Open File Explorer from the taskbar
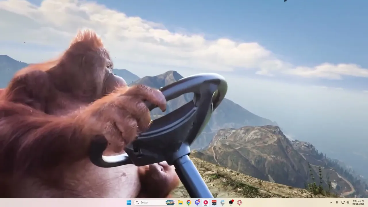 pyautogui.click(x=180, y=202)
